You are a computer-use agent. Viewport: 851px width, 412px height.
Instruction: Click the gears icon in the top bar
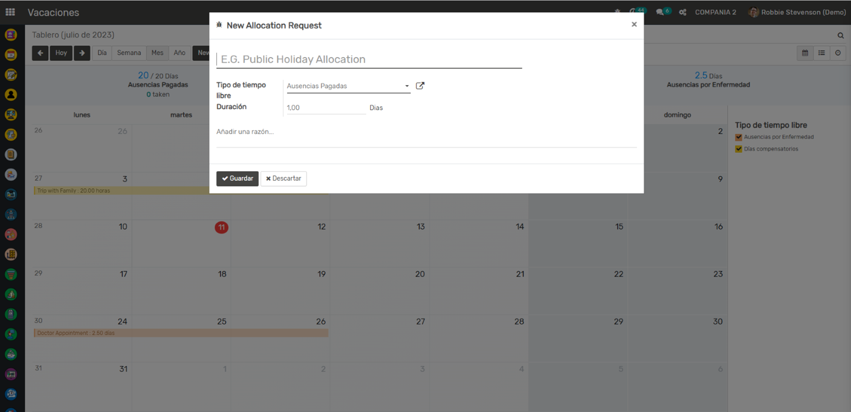[x=683, y=12]
